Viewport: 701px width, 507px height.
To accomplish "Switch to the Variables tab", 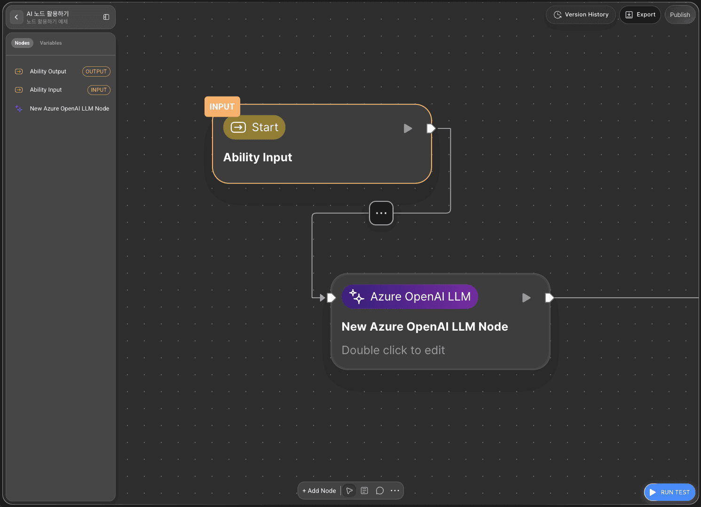I will [51, 43].
